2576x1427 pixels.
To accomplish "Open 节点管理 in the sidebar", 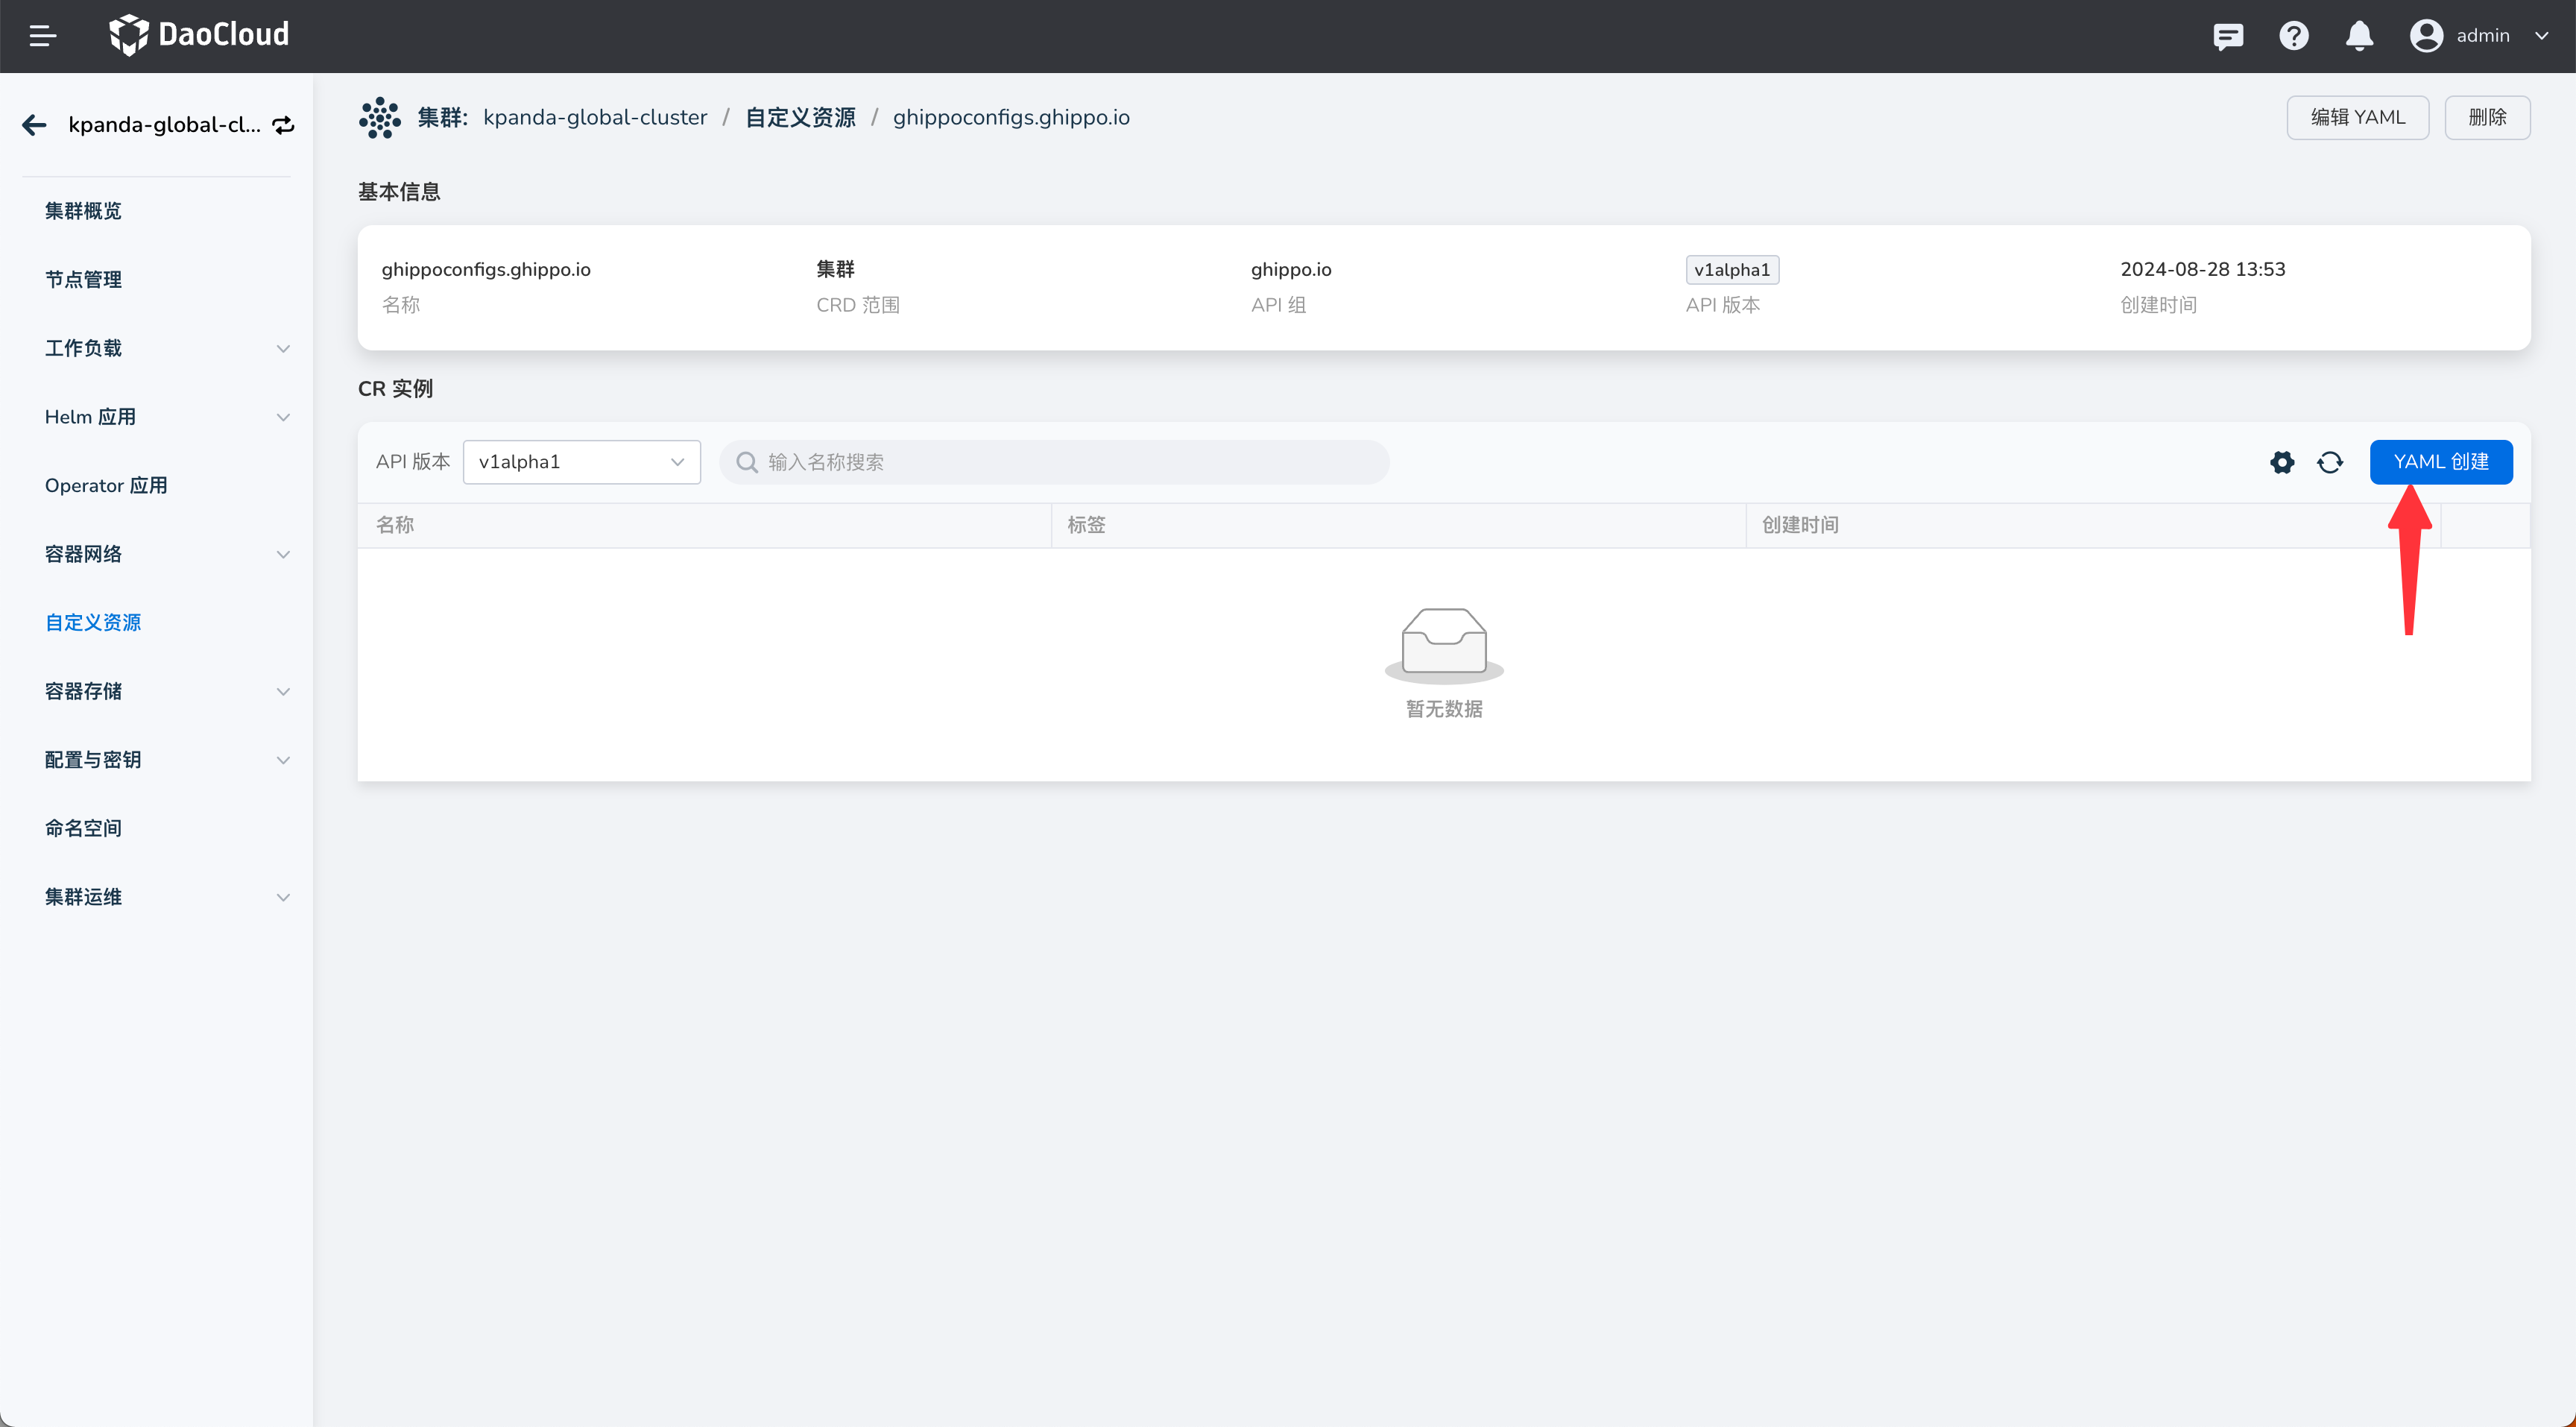I will (x=83, y=280).
